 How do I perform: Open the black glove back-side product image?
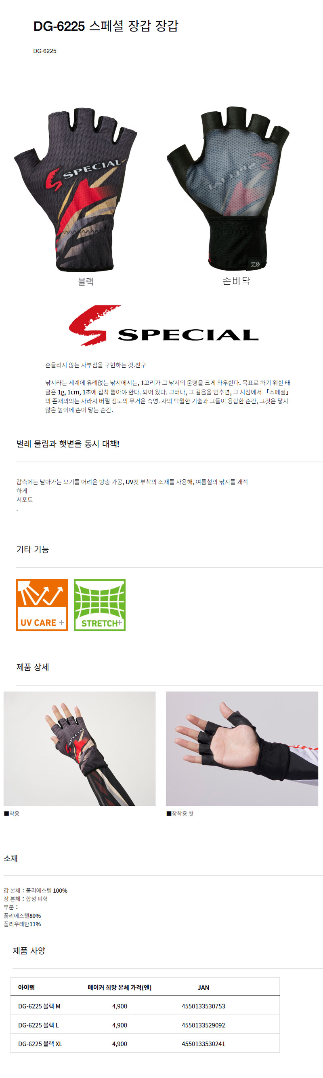76,190
